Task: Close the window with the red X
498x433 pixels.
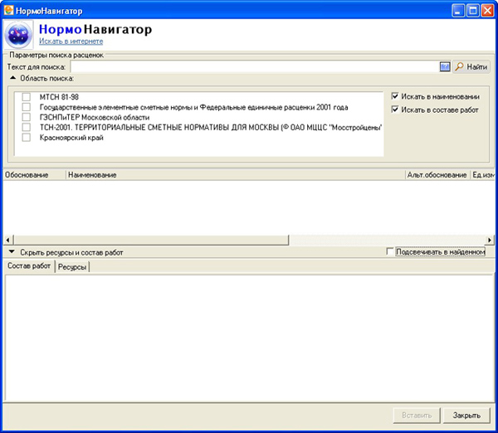Action: coord(487,11)
